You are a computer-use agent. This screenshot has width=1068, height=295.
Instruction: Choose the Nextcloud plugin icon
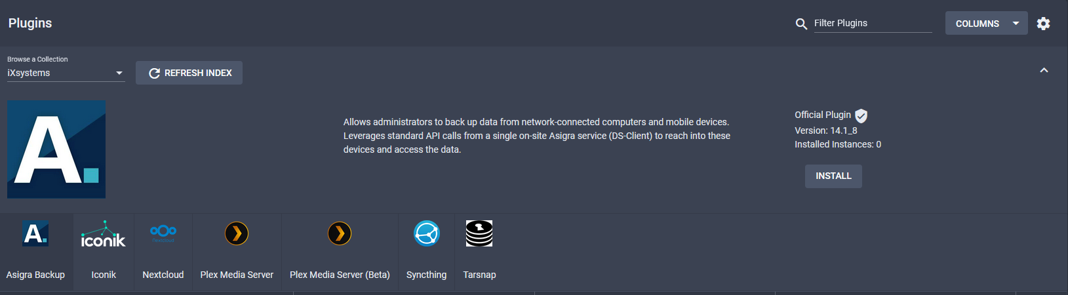163,233
